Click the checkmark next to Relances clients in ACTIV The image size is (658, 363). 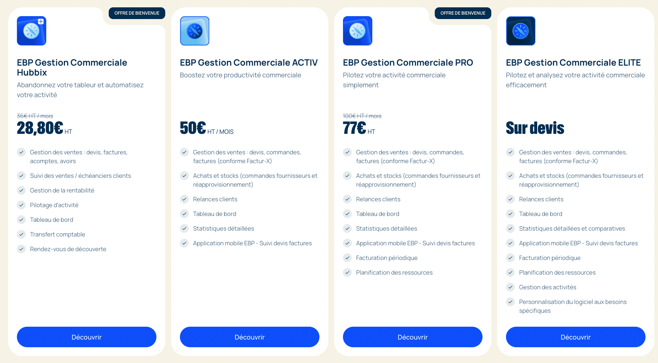tap(184, 199)
